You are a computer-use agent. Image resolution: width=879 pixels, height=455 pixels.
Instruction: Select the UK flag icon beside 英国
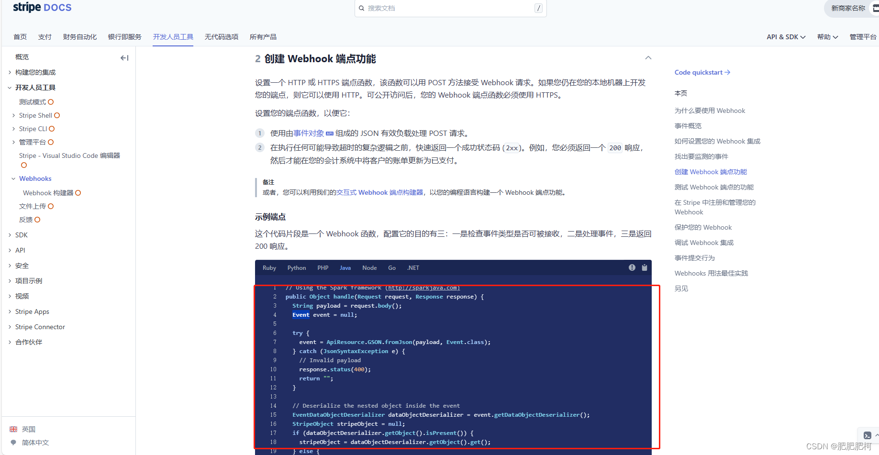click(13, 429)
